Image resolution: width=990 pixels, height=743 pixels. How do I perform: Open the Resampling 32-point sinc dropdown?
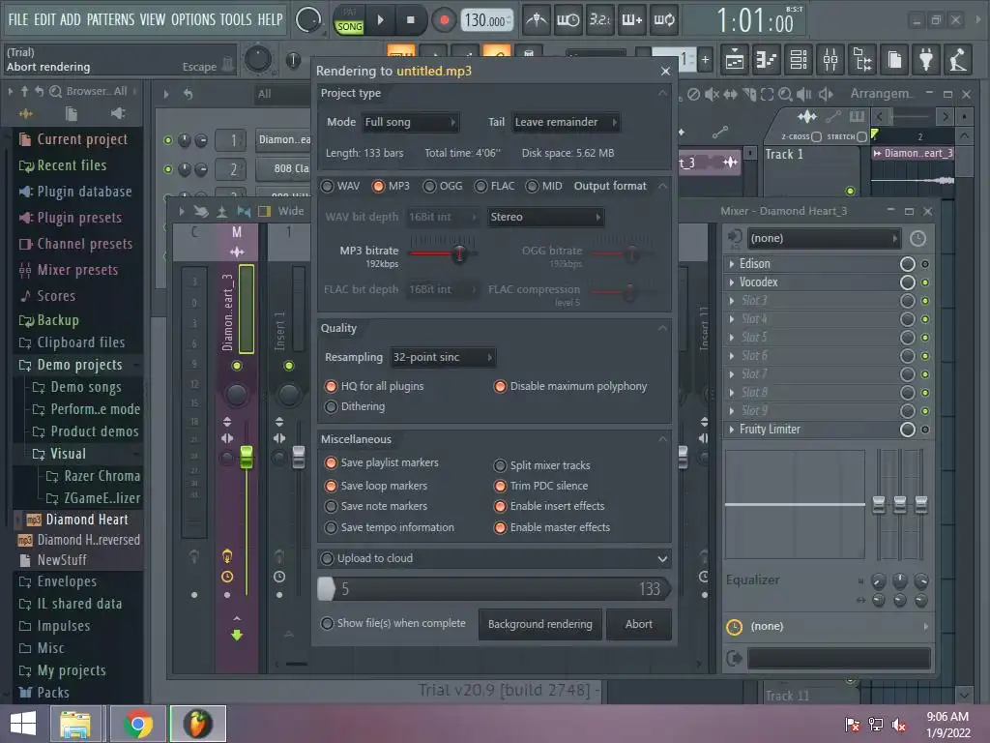click(x=443, y=358)
